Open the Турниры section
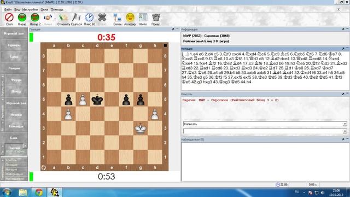Viewport: 350px width, 197px height. (14, 45)
